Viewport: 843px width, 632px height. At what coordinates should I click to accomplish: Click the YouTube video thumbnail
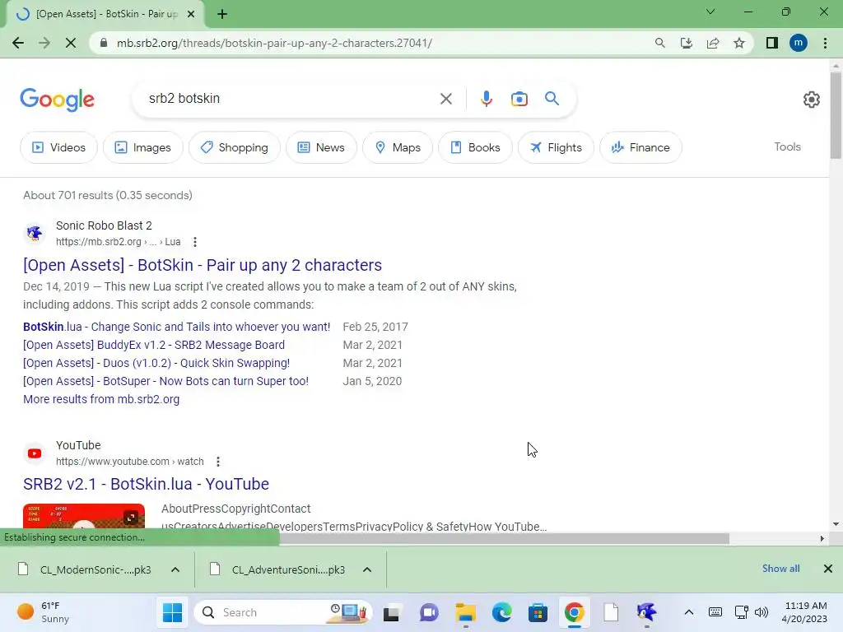point(84,517)
